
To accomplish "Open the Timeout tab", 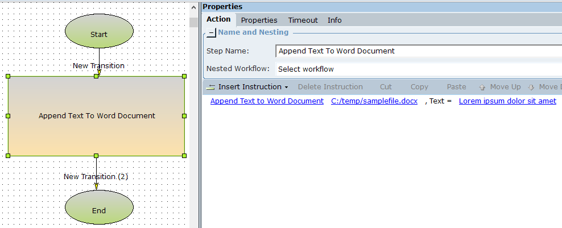I will (x=303, y=20).
